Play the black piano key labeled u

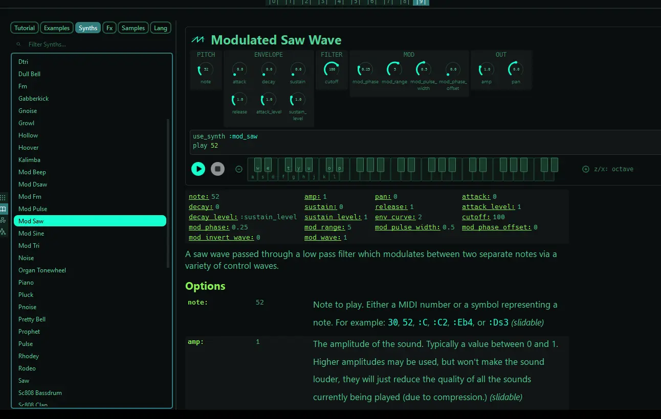point(309,165)
